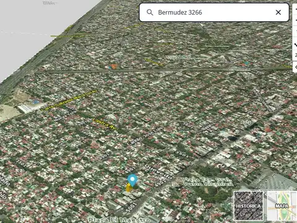Click the yellow Lastra Av. label
297x223 pixels.
coord(105,125)
